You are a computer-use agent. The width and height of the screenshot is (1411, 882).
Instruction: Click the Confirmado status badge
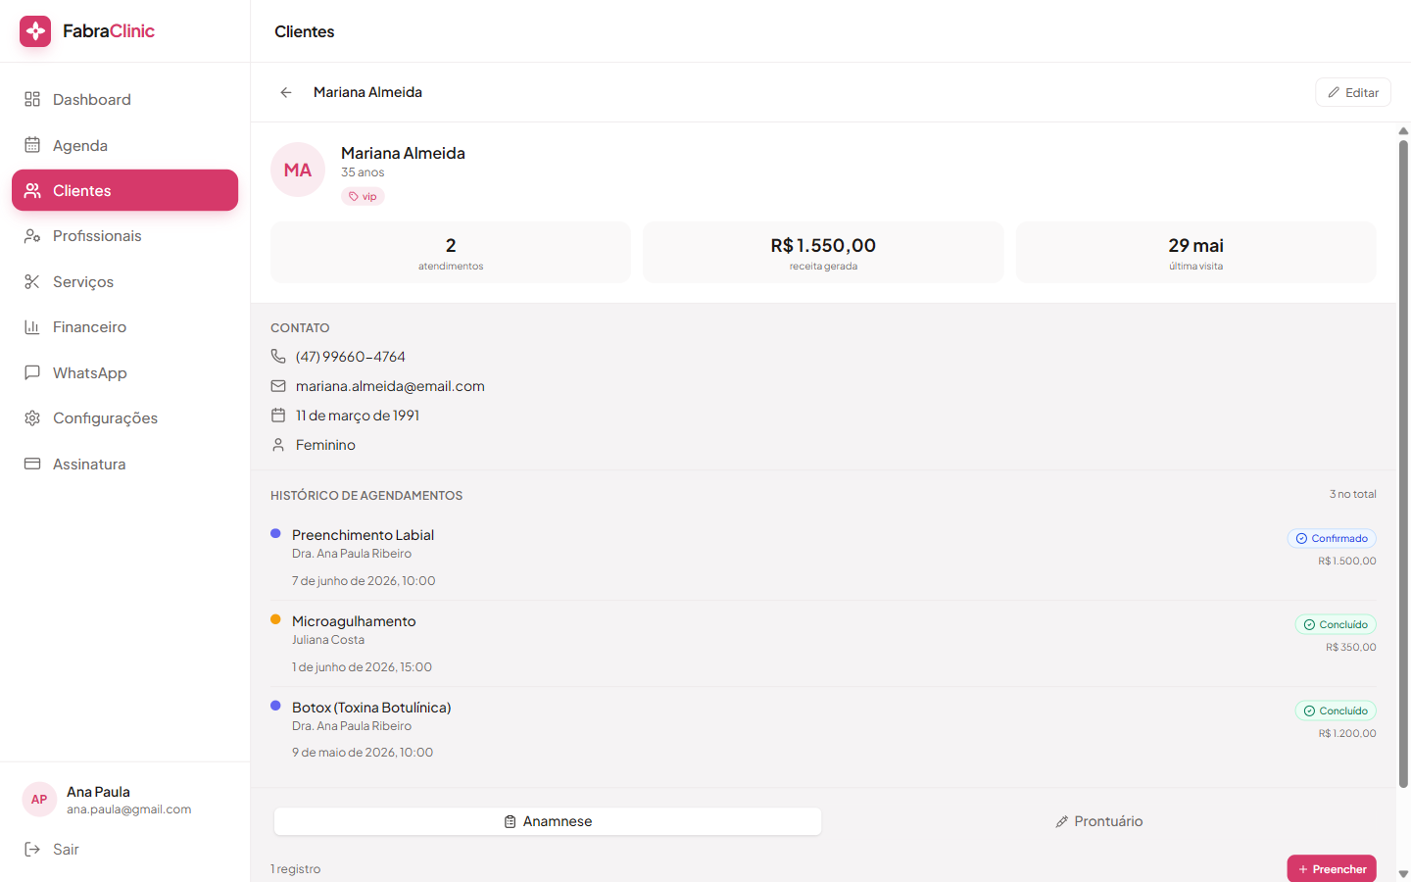1332,538
